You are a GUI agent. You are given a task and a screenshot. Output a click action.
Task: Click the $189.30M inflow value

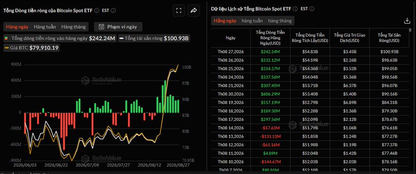coord(270,111)
